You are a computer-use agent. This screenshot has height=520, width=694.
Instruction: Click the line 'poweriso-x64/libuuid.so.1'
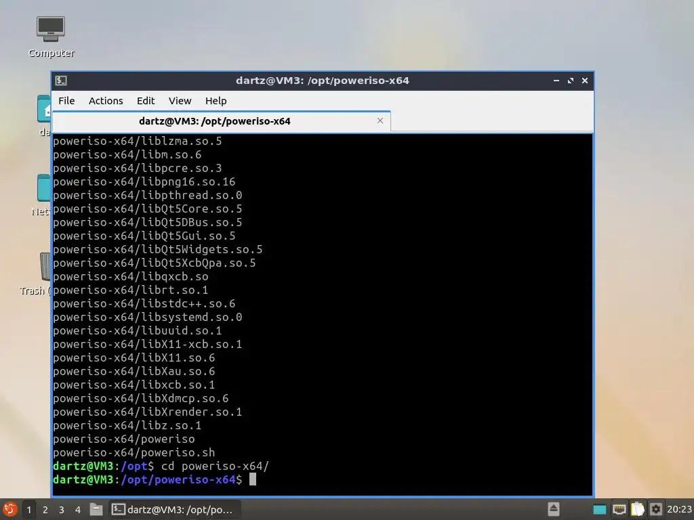(137, 330)
